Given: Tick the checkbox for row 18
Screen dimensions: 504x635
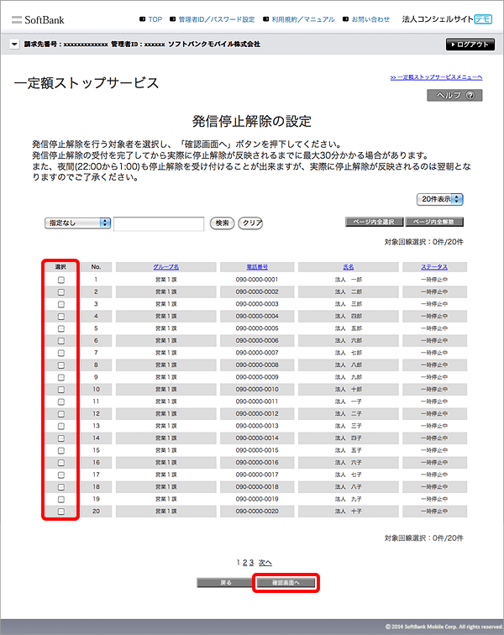Looking at the screenshot, I should (60, 487).
